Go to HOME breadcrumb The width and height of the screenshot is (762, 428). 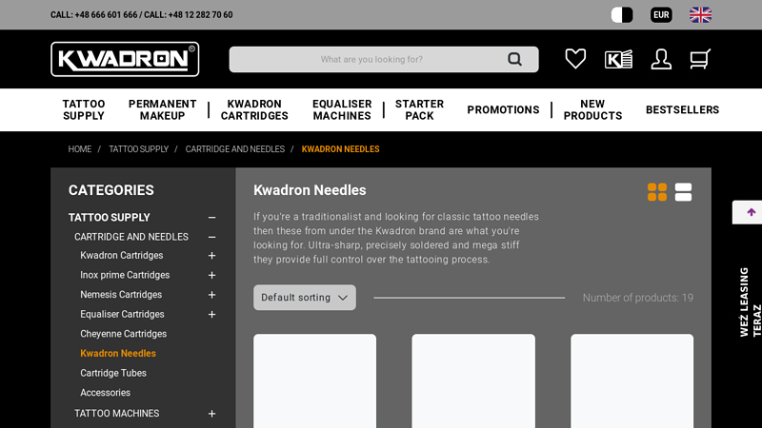click(x=80, y=149)
